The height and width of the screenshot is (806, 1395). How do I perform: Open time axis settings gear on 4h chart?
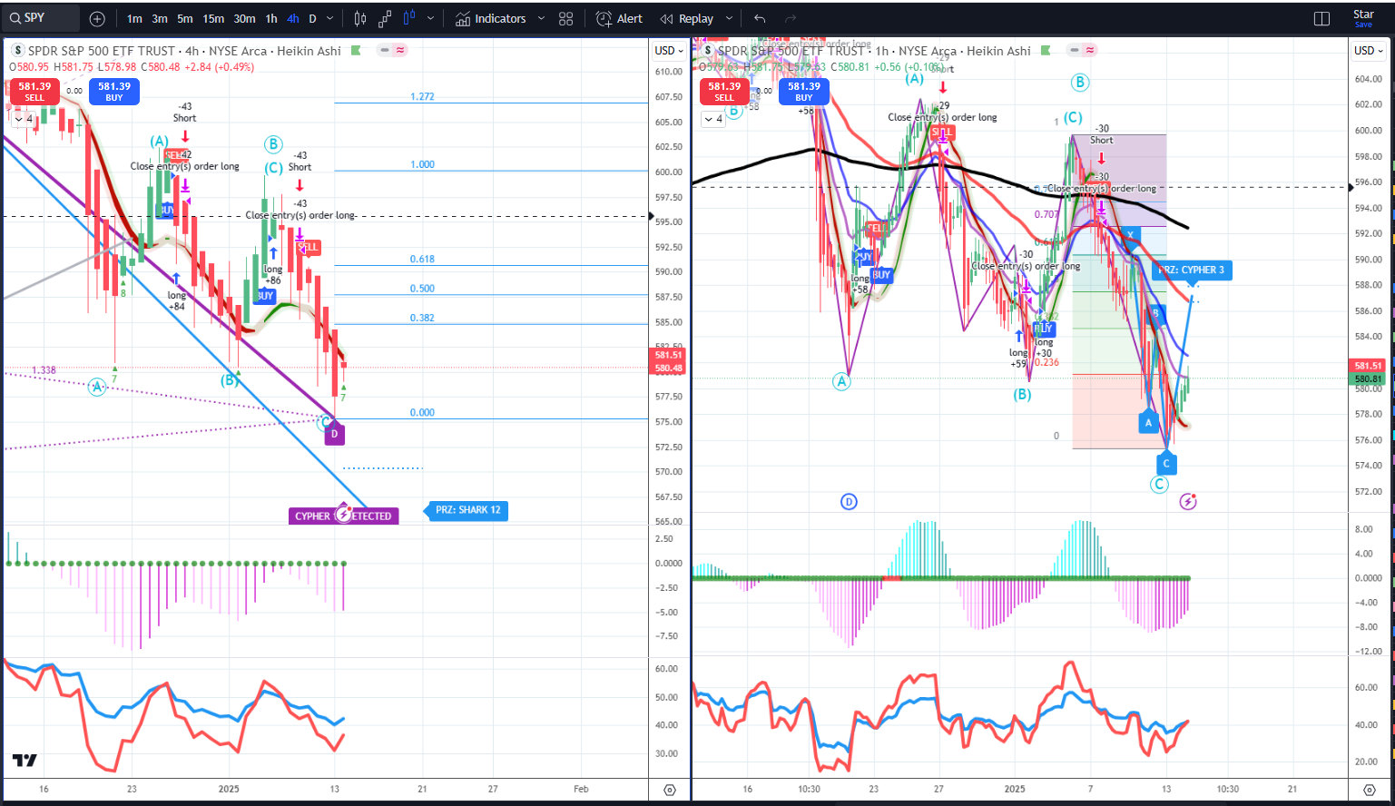point(670,790)
